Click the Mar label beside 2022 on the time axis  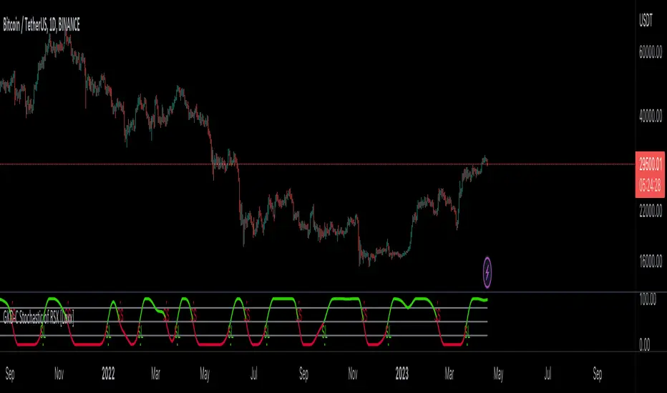click(156, 374)
